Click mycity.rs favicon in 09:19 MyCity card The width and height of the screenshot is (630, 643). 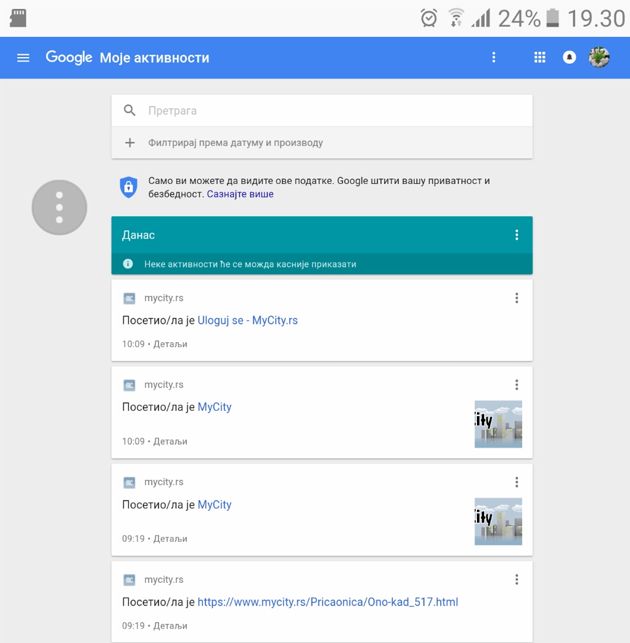tap(129, 482)
